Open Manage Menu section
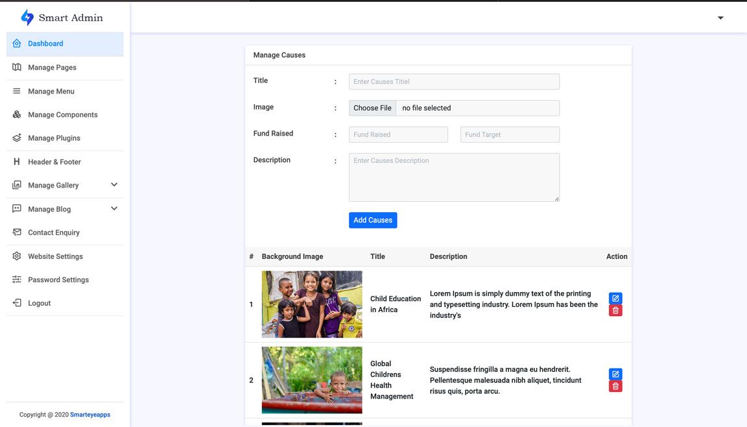This screenshot has width=747, height=427. pyautogui.click(x=65, y=91)
